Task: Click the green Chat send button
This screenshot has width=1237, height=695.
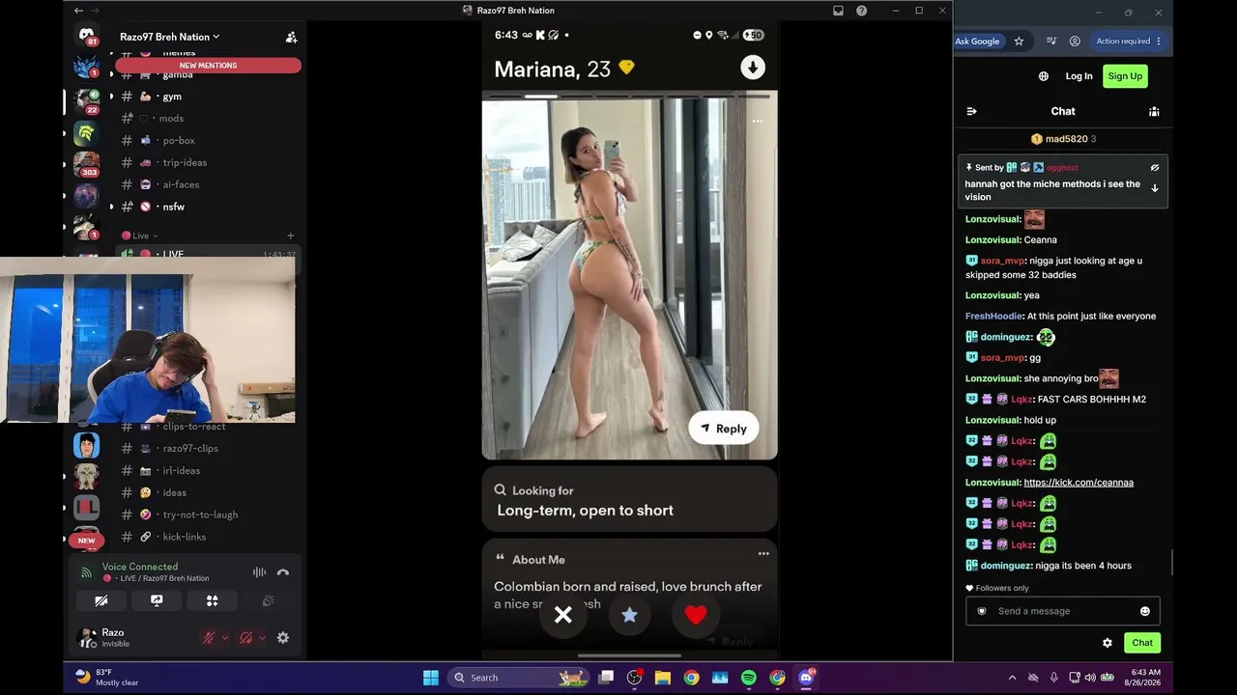Action: pos(1142,643)
